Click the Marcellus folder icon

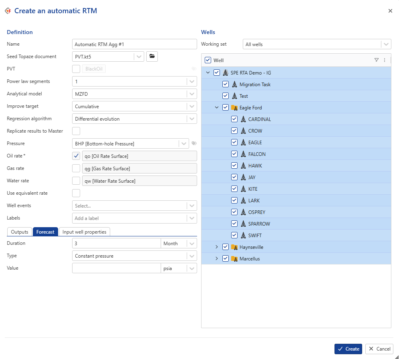tap(234, 259)
